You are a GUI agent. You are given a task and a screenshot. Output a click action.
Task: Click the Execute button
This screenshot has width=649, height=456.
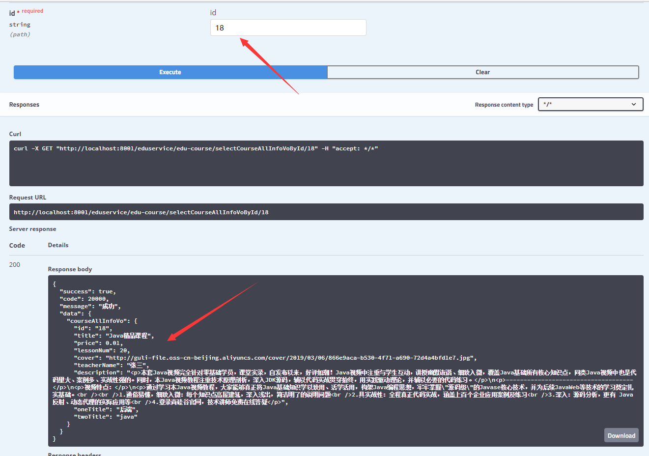(x=170, y=72)
